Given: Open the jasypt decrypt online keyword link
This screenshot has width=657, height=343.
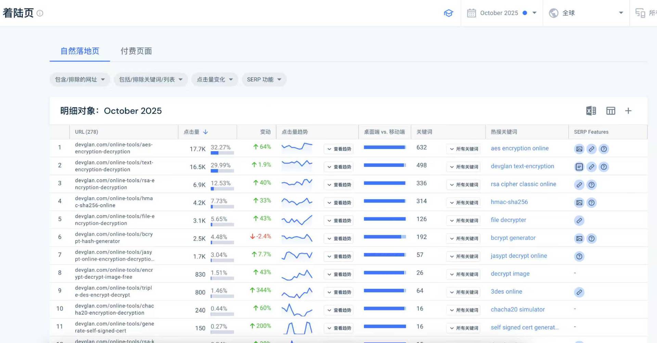Looking at the screenshot, I should click(x=519, y=256).
